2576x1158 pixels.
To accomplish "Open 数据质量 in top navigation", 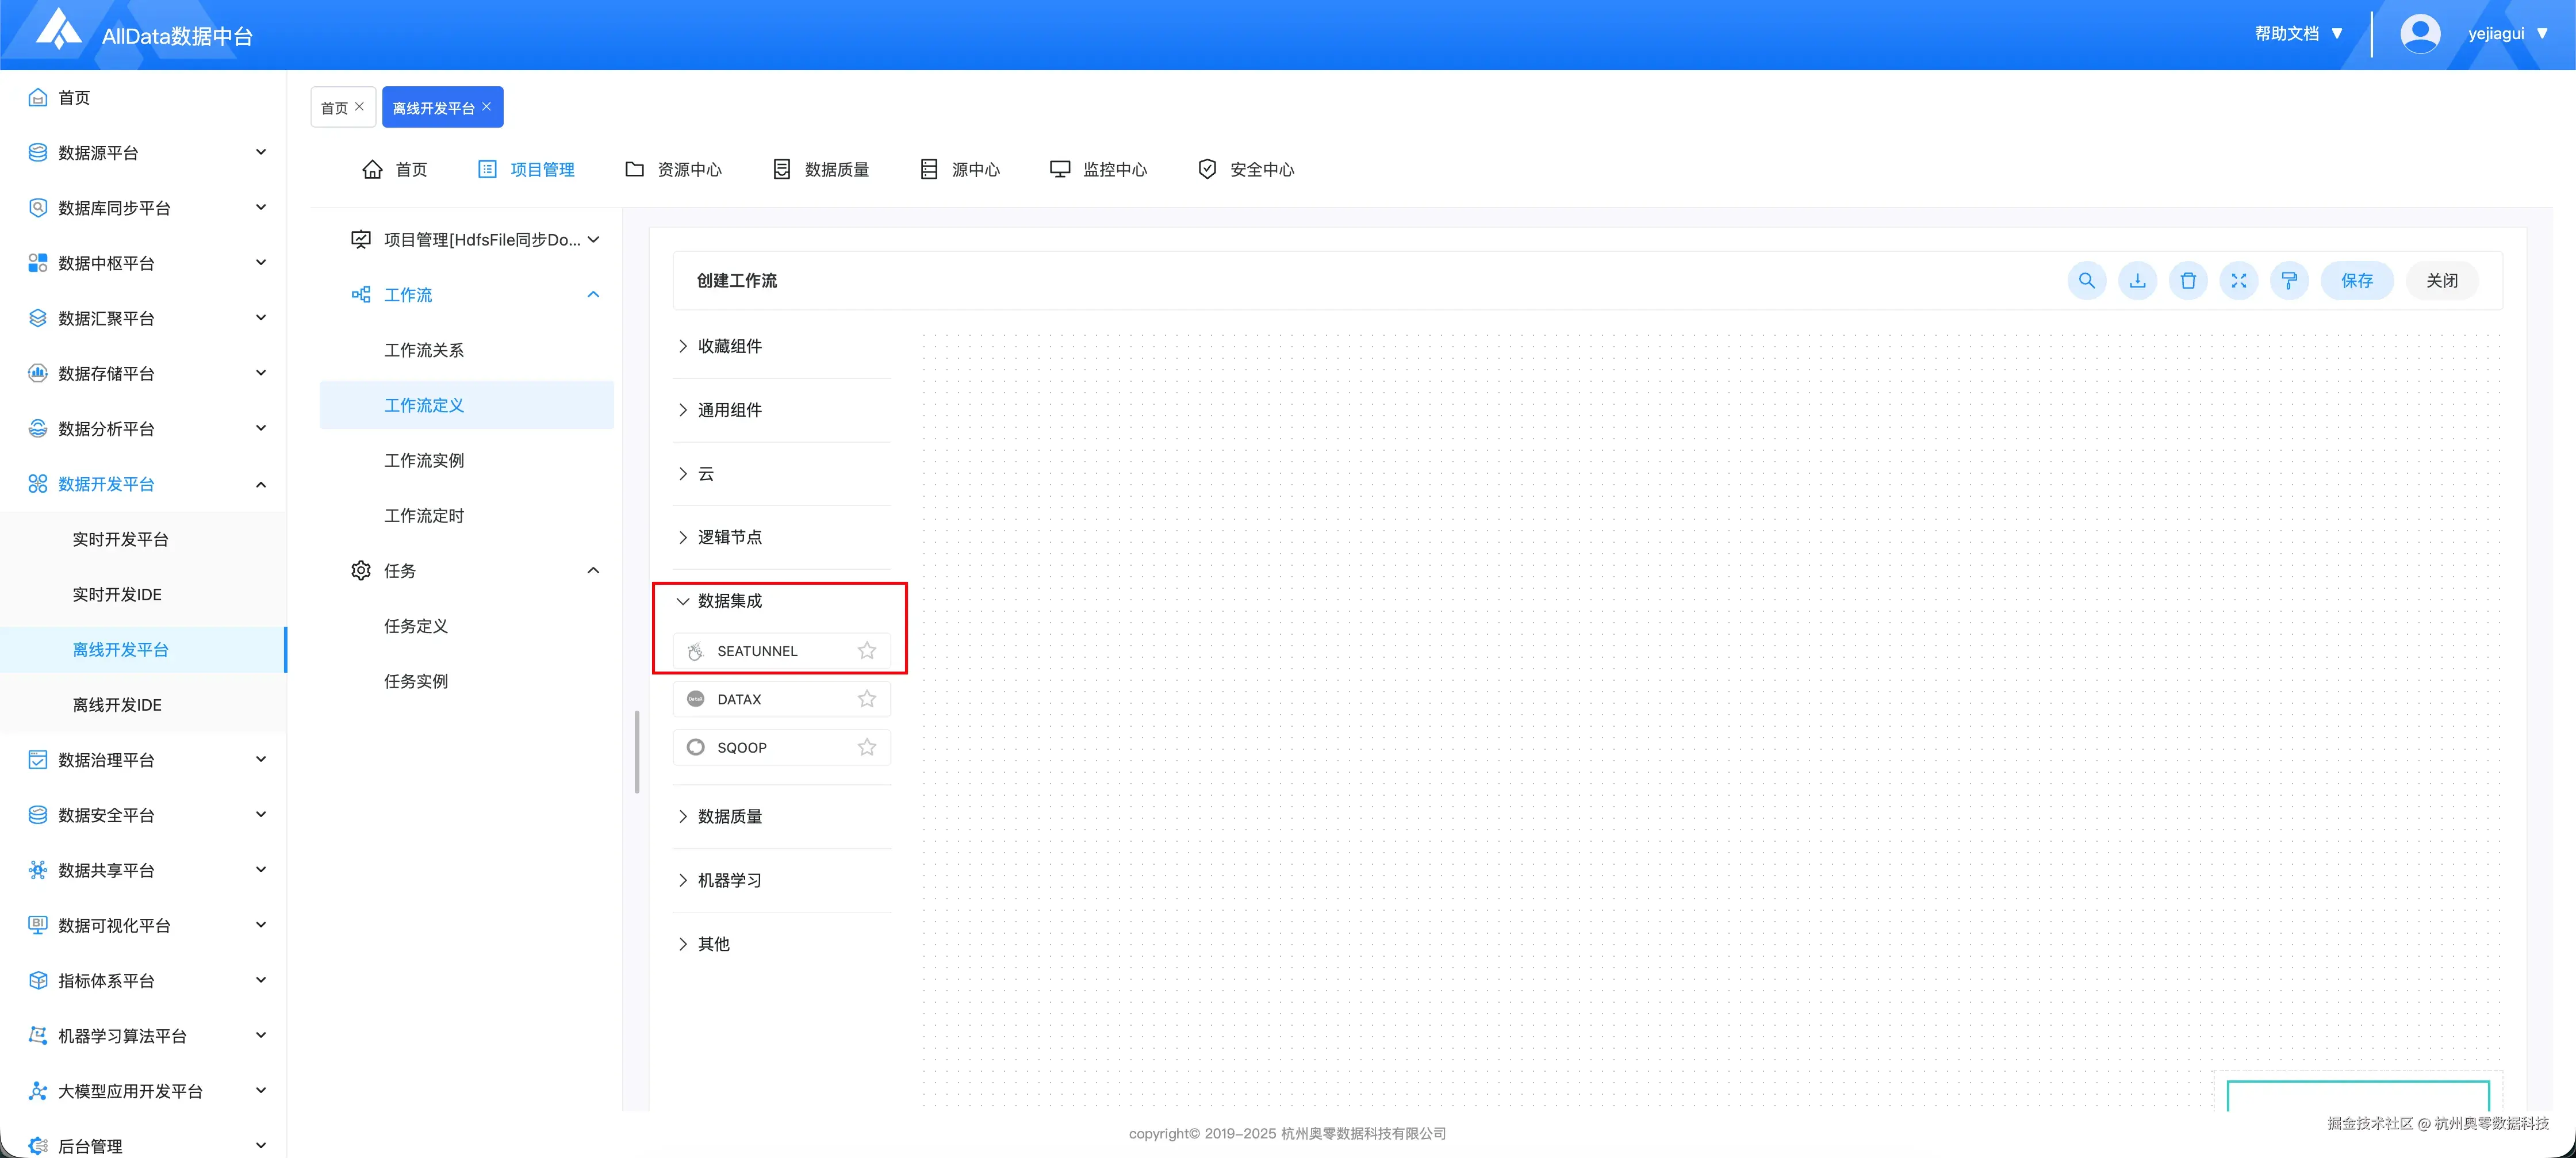I will click(x=821, y=170).
